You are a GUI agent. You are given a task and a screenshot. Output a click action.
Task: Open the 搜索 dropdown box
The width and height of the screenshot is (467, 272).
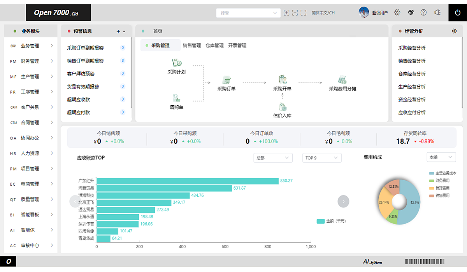(248, 13)
